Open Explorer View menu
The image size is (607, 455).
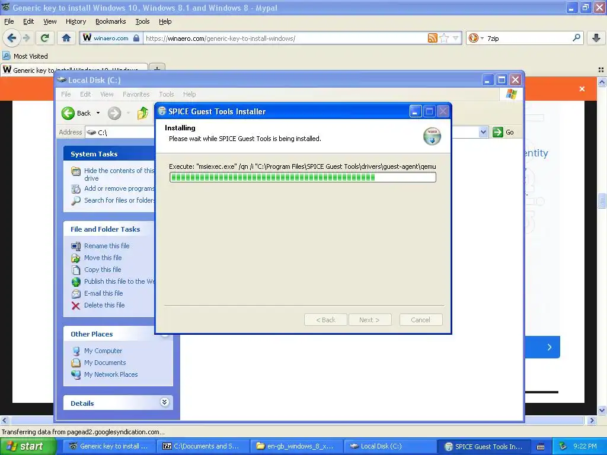coord(107,94)
